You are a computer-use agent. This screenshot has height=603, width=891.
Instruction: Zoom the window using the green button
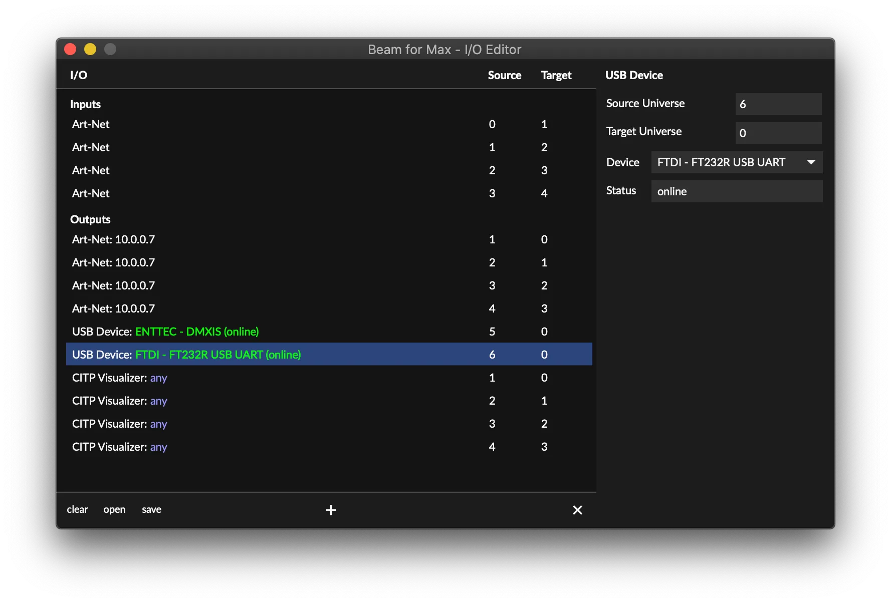click(110, 49)
